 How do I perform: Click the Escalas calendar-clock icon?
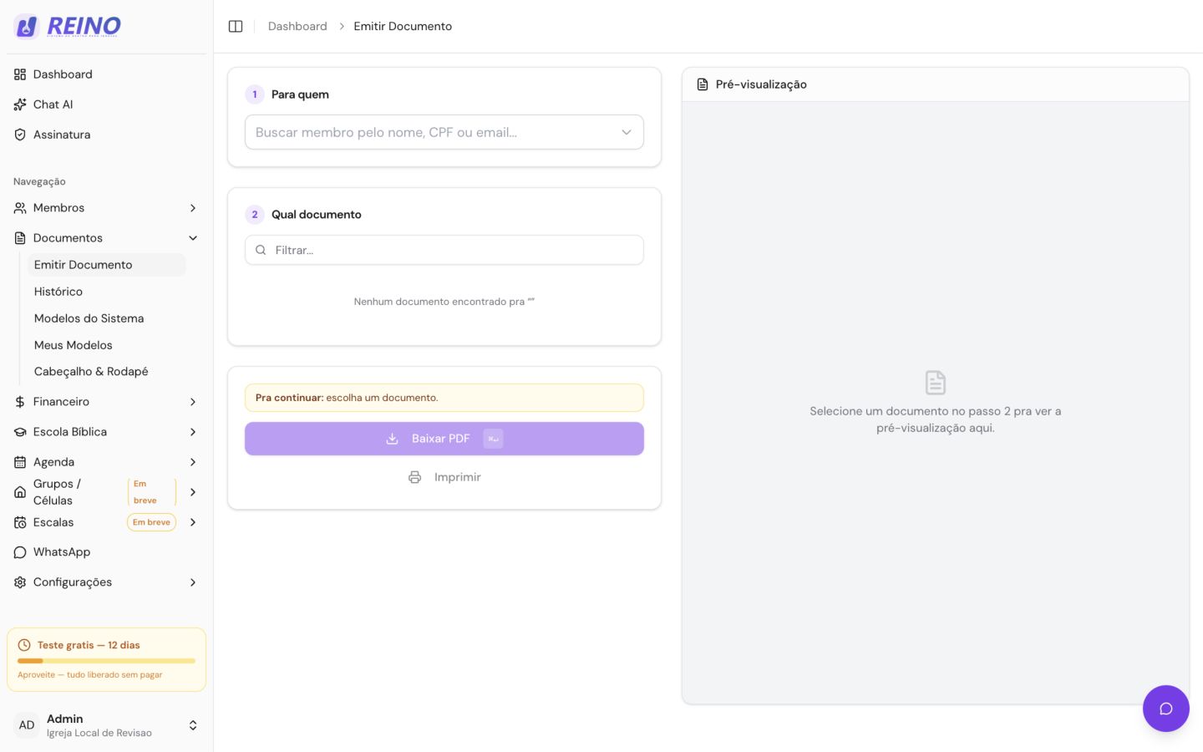[20, 522]
